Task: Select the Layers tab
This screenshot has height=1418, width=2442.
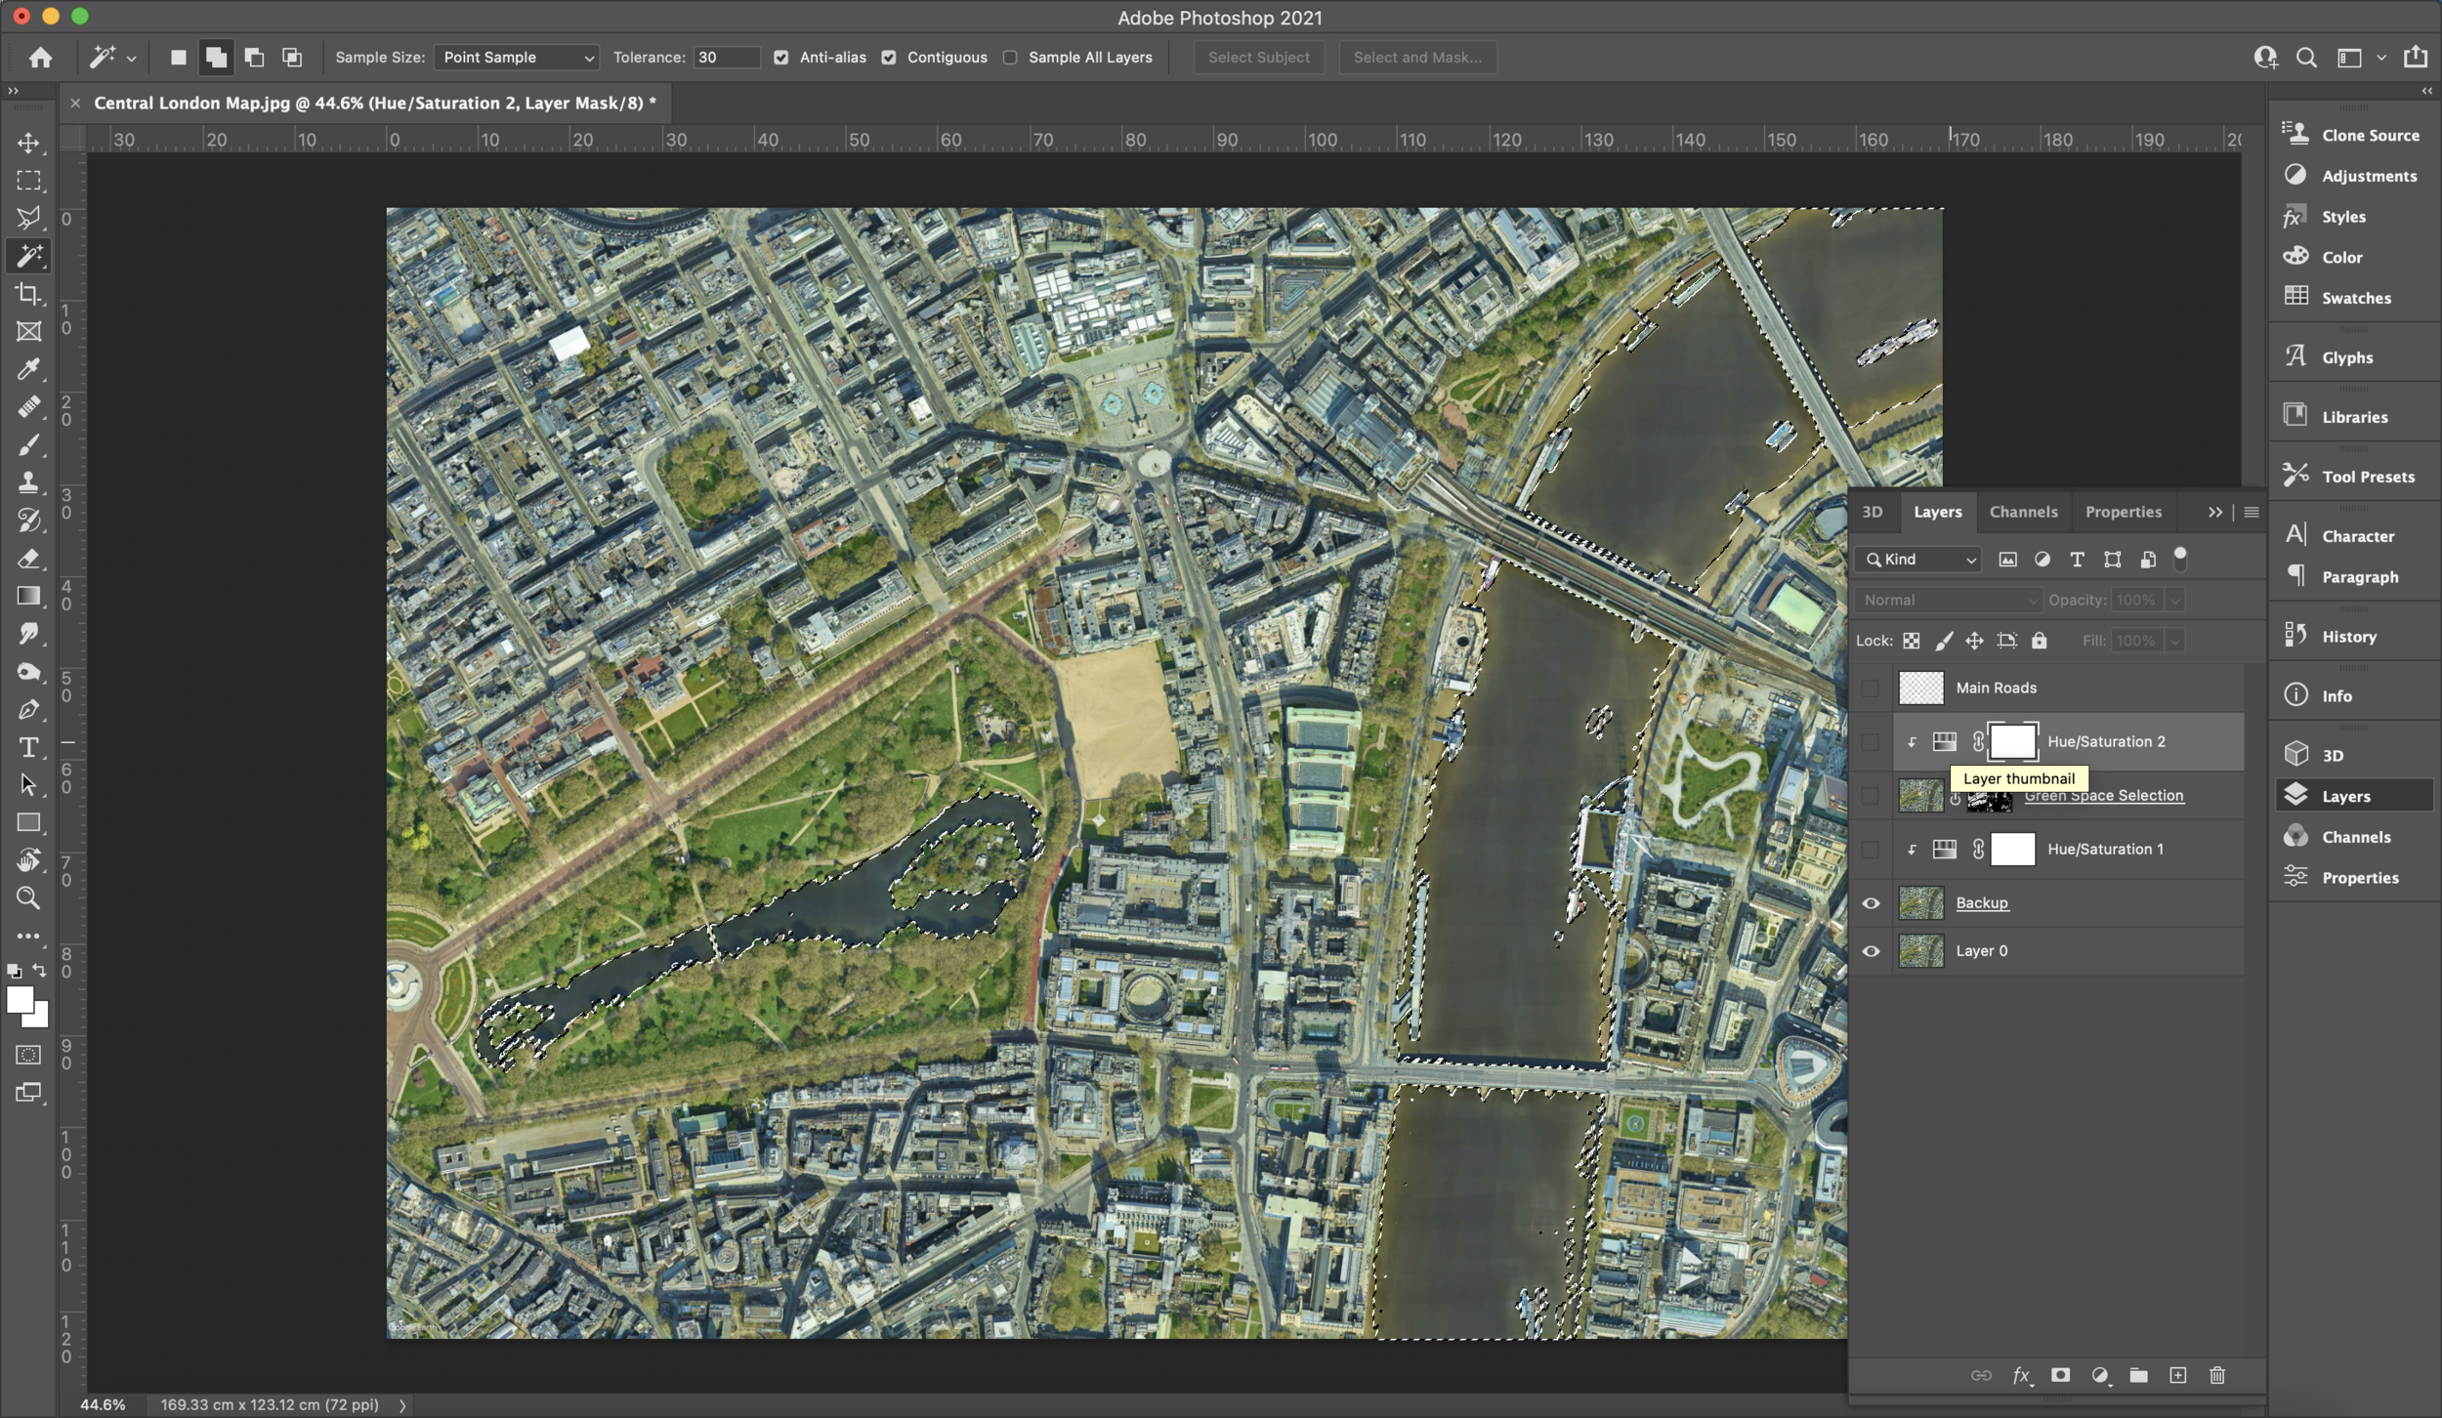Action: coord(1937,512)
